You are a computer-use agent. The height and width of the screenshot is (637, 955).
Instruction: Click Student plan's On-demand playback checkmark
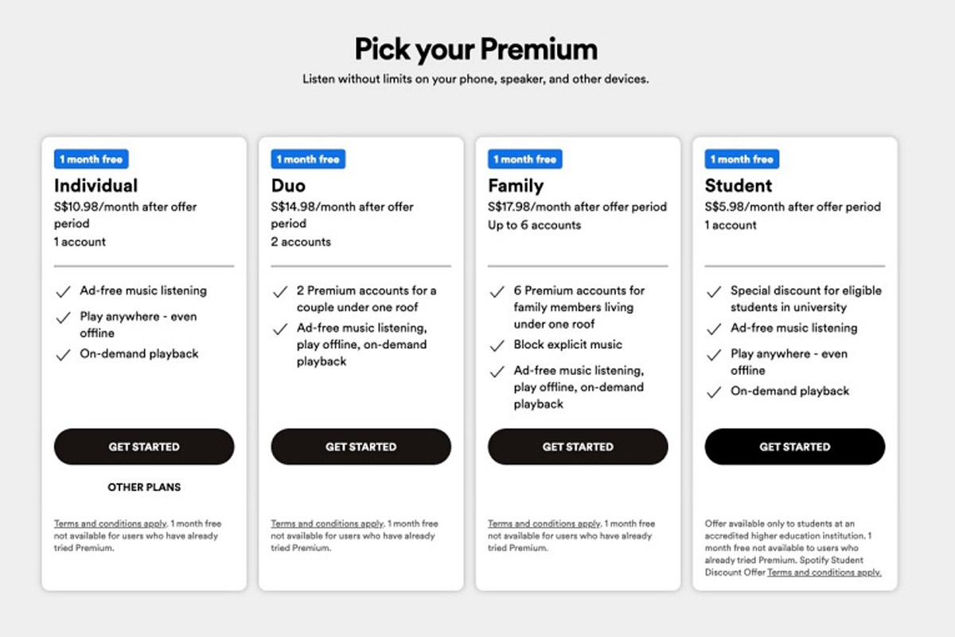tap(714, 393)
